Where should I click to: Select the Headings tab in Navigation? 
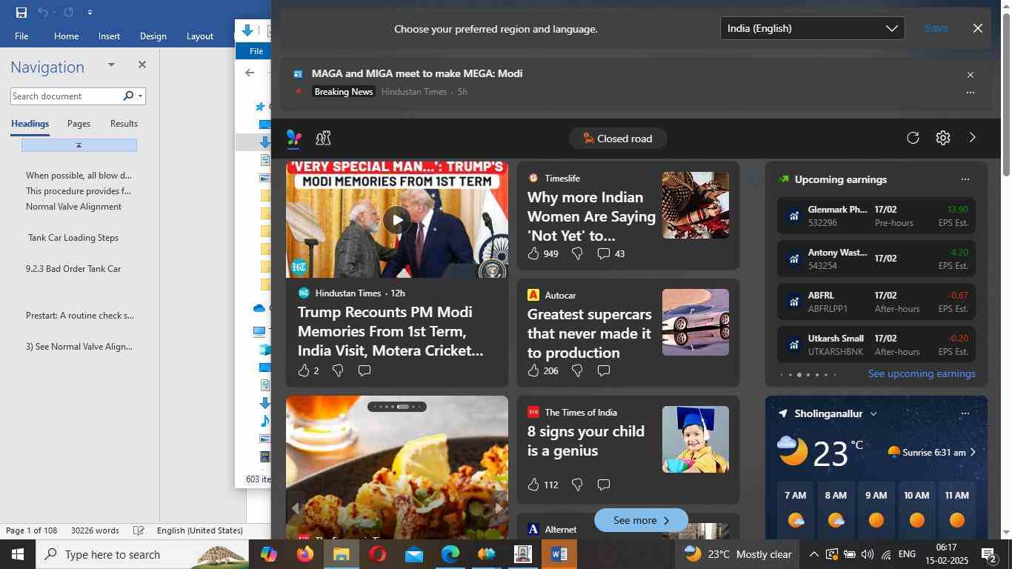(30, 124)
